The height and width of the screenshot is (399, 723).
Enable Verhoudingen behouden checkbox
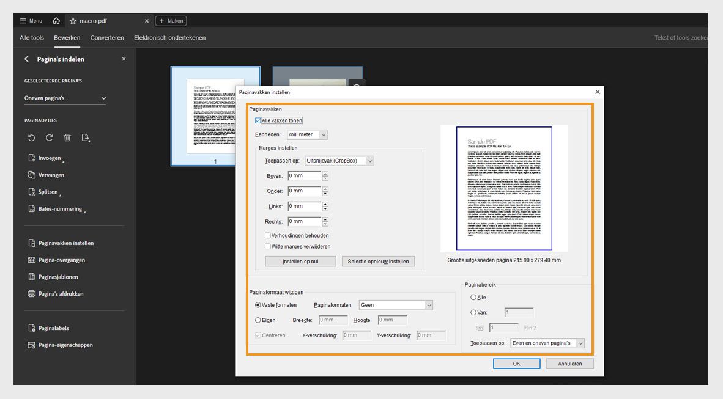point(267,235)
